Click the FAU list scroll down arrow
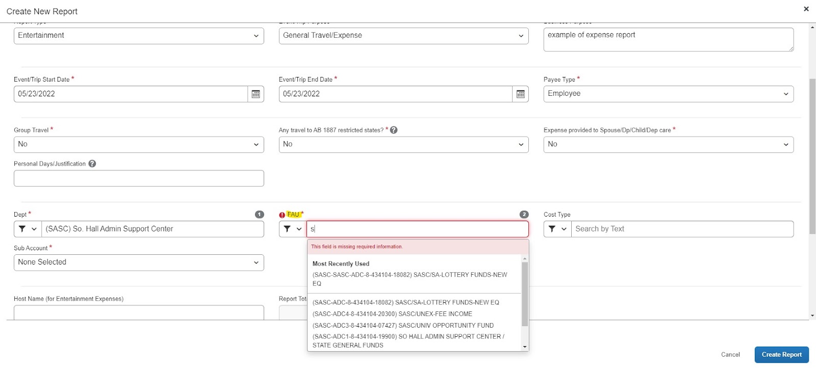816x370 pixels. click(x=525, y=347)
